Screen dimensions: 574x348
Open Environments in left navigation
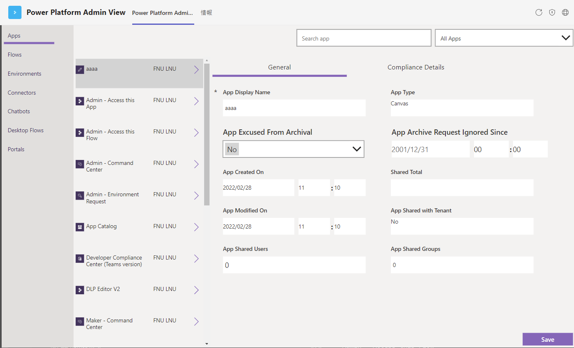point(24,74)
